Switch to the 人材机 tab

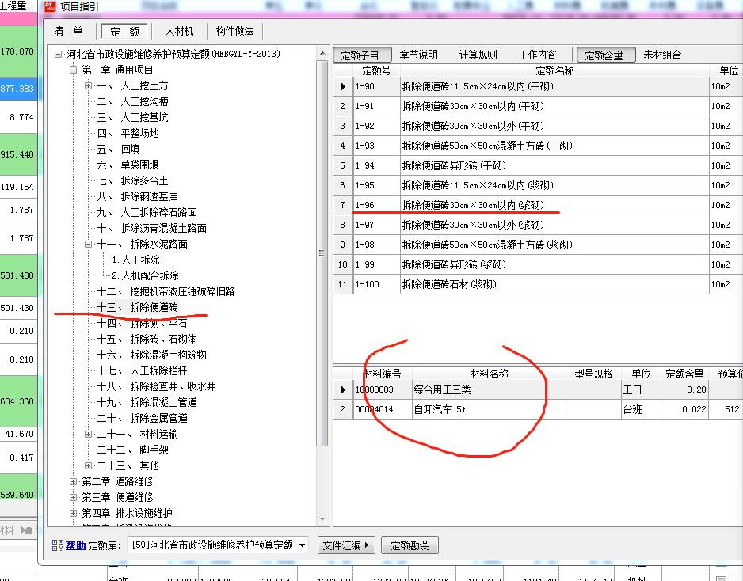pyautogui.click(x=179, y=31)
